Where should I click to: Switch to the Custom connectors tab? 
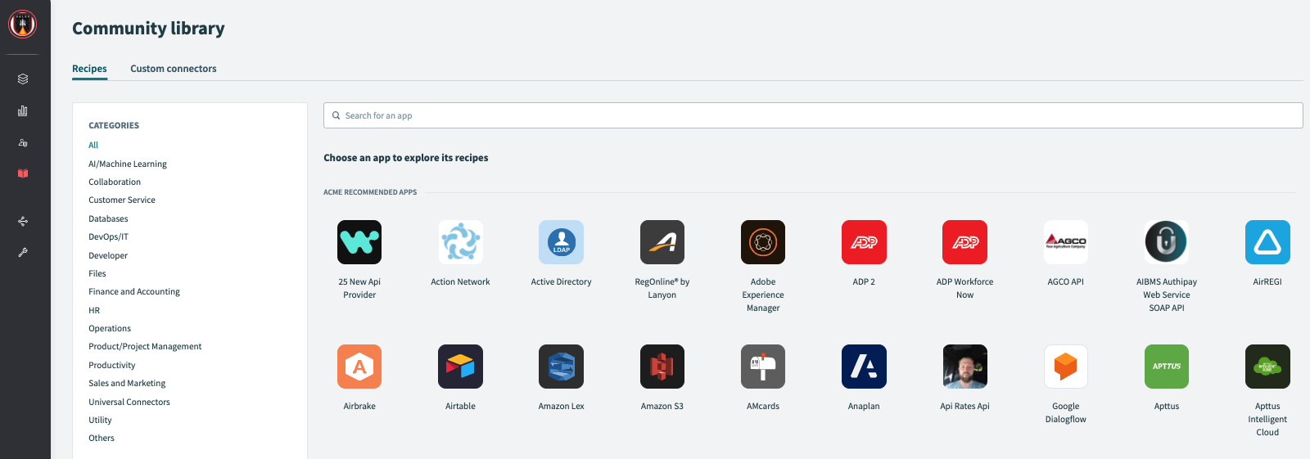coord(174,69)
